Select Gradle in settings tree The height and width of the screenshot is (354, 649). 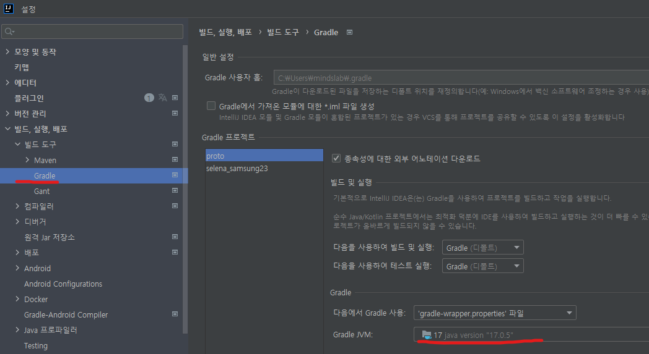click(x=45, y=175)
